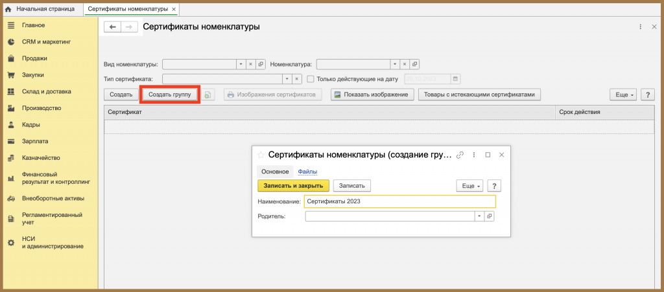The height and width of the screenshot is (292, 664).
Task: Click the Внеоборотные активы vehicle icon
Action: [x=12, y=198]
